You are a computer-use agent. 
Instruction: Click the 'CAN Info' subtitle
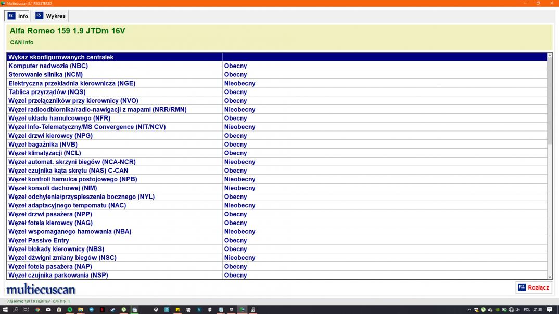(x=22, y=42)
